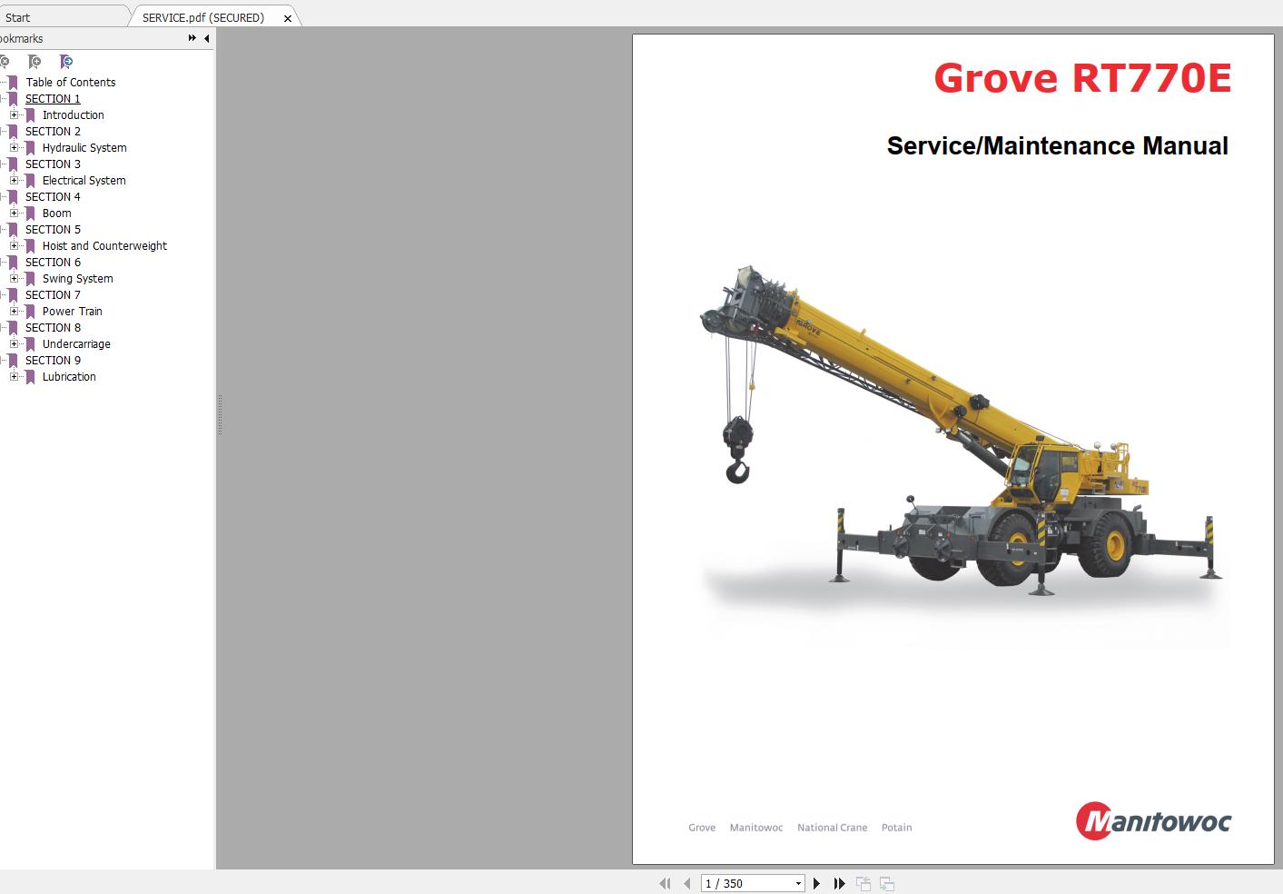Open the Table of Contents bookmark
Screen dimensions: 1283x894
[70, 83]
